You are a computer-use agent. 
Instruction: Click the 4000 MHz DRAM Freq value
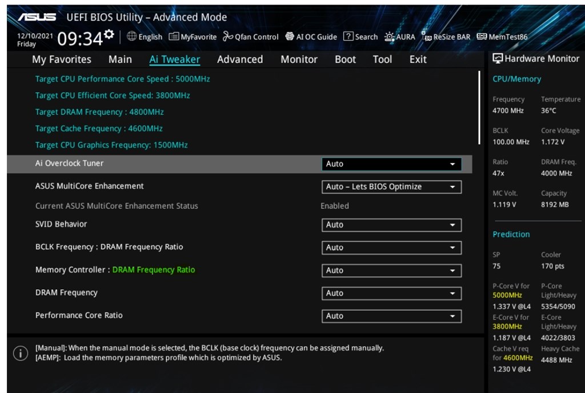pos(556,173)
